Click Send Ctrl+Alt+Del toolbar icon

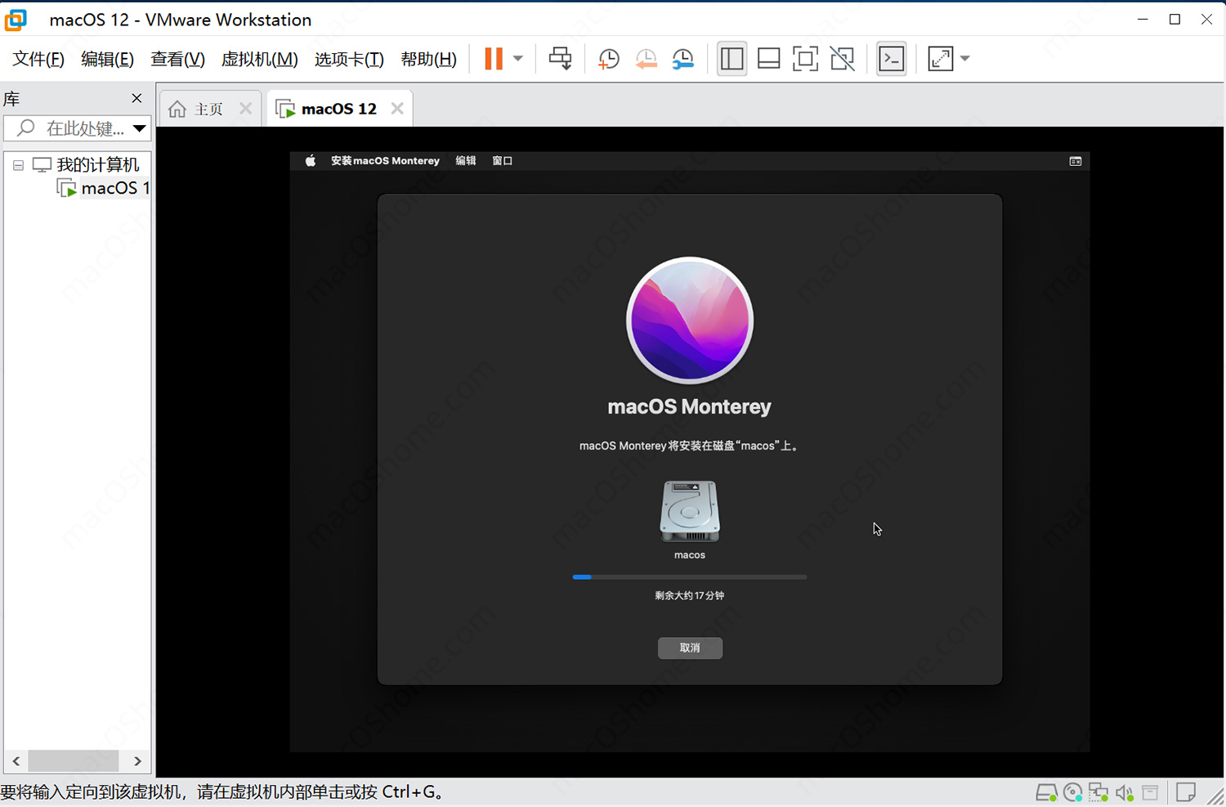pos(561,59)
